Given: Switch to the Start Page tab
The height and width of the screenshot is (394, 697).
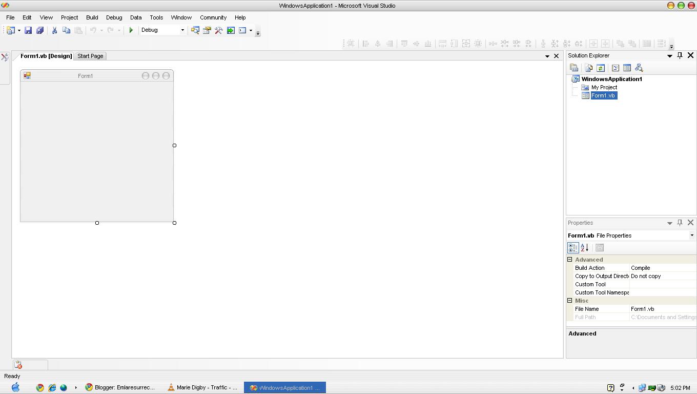Looking at the screenshot, I should pyautogui.click(x=90, y=56).
